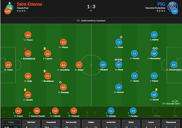This screenshot has height=128, width=182.
Task: Click the goal ball icon above María
Action: pos(121,37)
